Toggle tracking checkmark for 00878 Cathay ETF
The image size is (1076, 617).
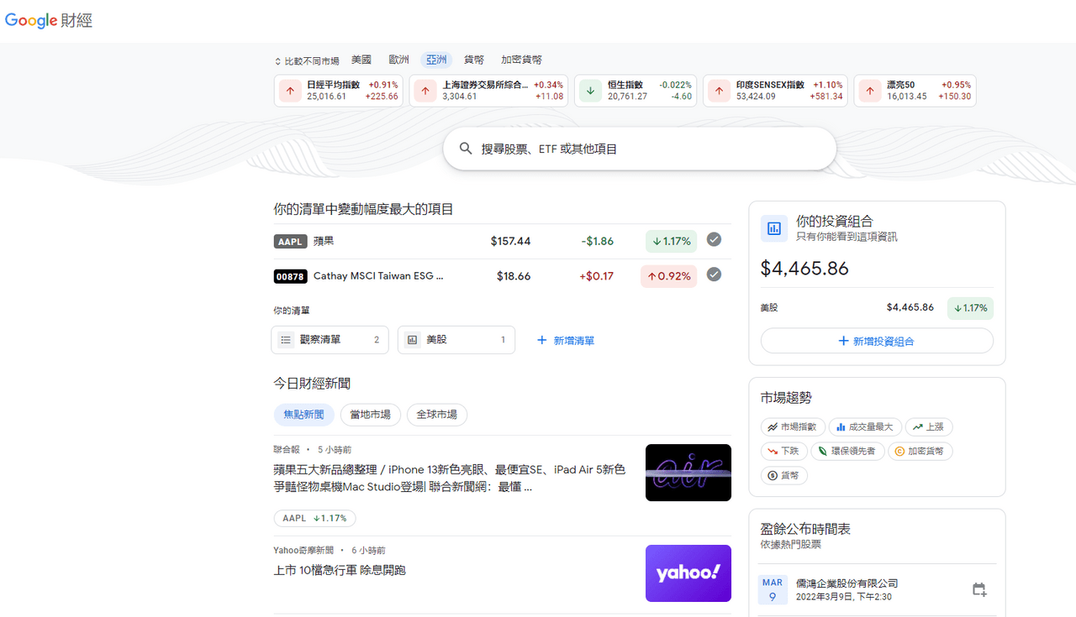tap(714, 275)
